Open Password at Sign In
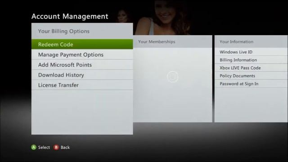288x162 pixels. pyautogui.click(x=251, y=84)
